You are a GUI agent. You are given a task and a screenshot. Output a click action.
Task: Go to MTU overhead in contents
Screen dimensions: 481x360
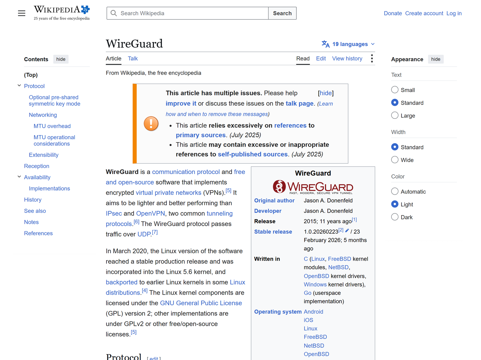[52, 126]
